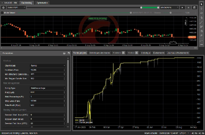205x135 pixels.
Task: Select the fan drawing tool in right toolbar
Action: (x=201, y=31)
